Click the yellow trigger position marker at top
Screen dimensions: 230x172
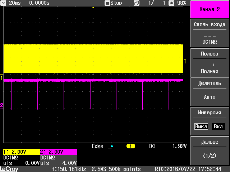tap(93, 8)
